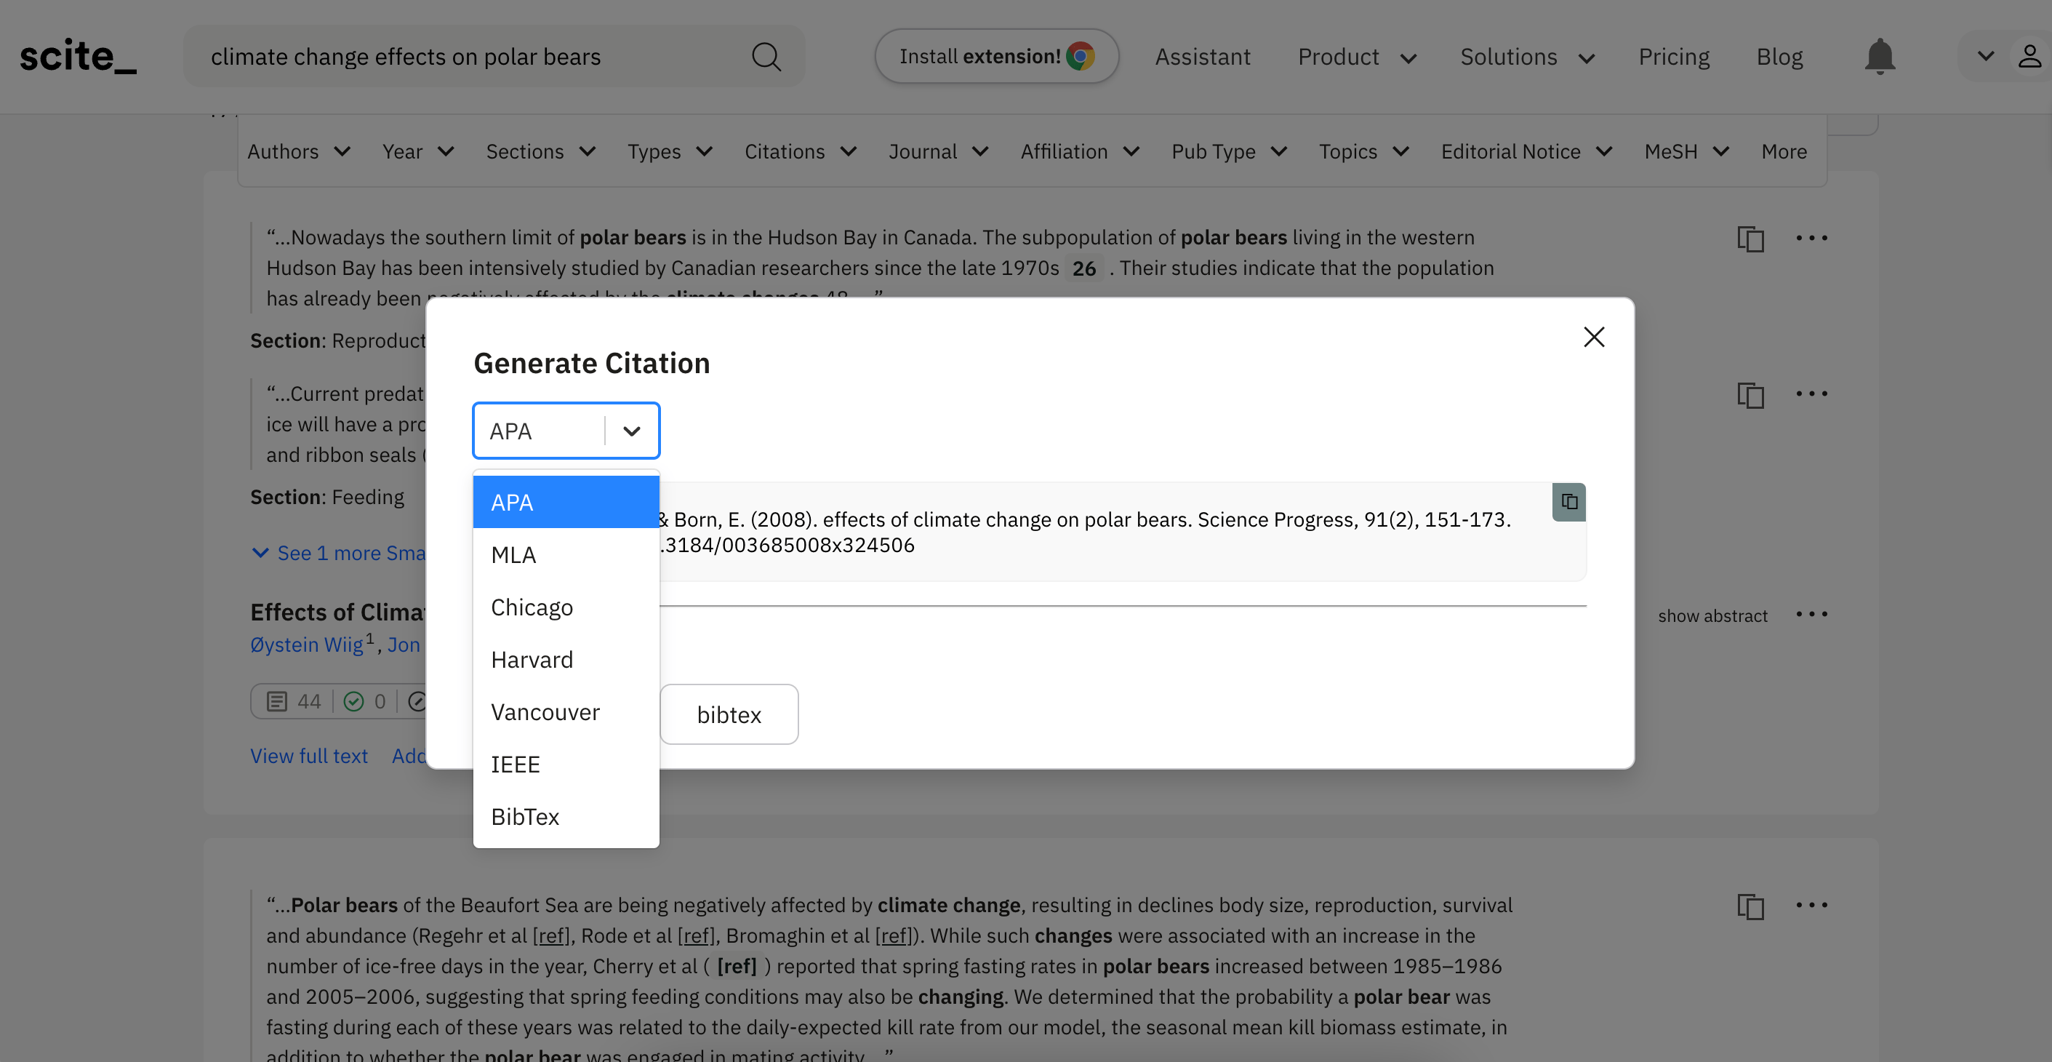Screen dimensions: 2052x1062
Task: Expand the Year filter
Action: pos(417,151)
